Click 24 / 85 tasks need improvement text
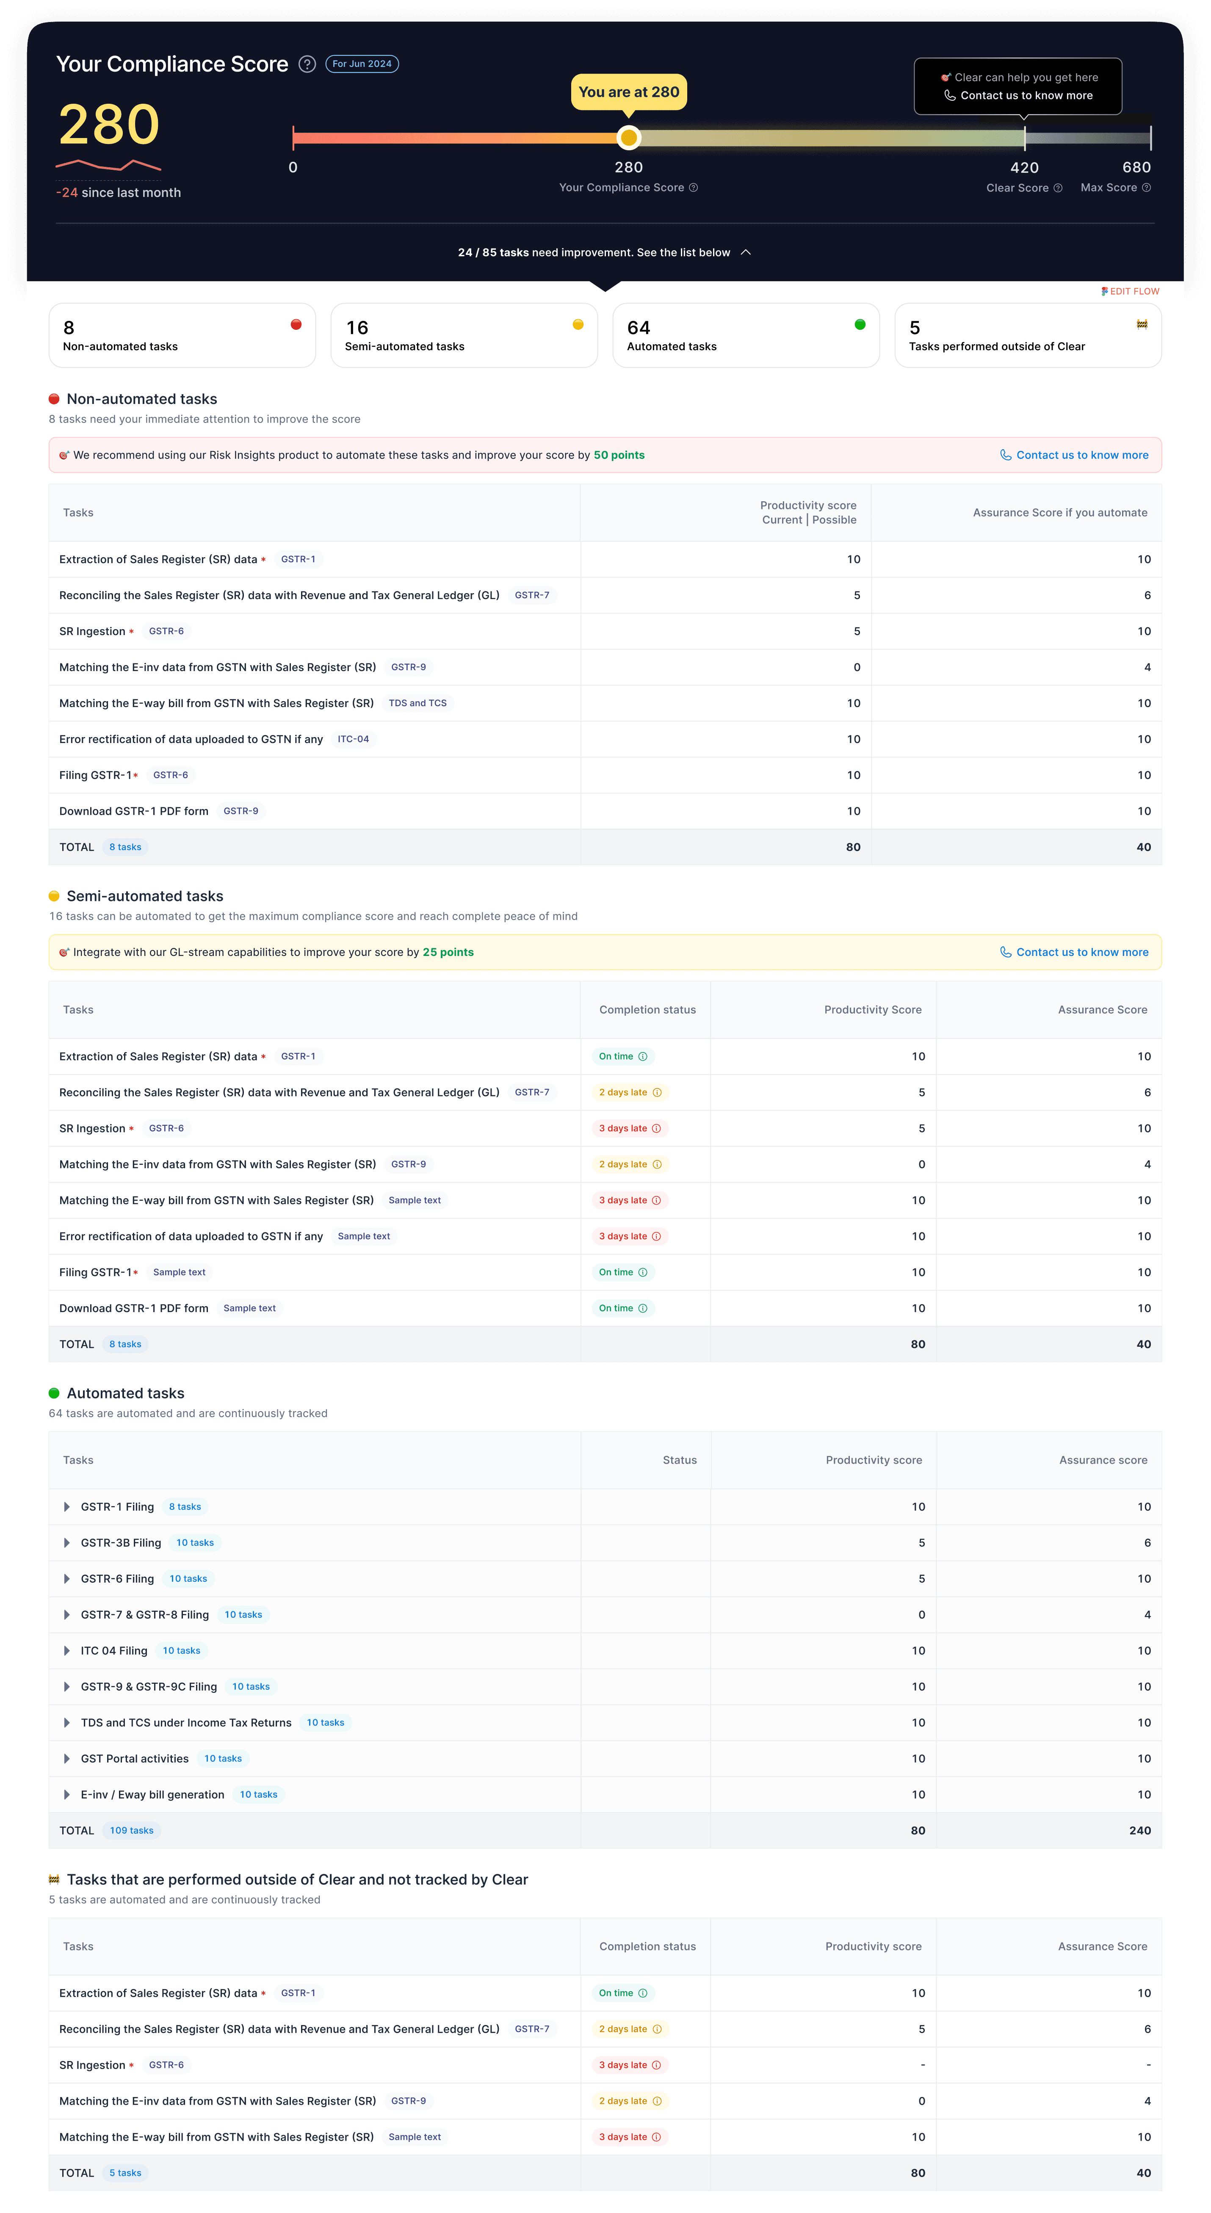This screenshot has width=1211, height=2213. click(x=594, y=253)
